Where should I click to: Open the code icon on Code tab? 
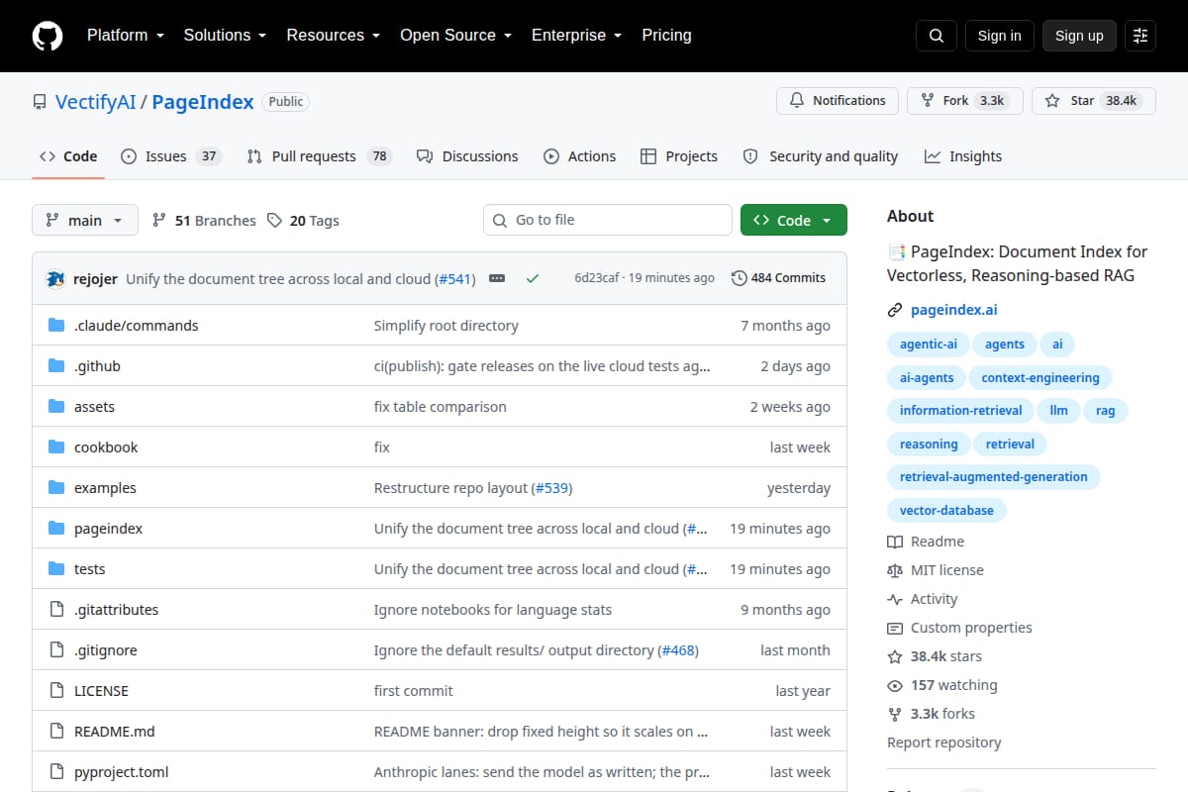48,156
